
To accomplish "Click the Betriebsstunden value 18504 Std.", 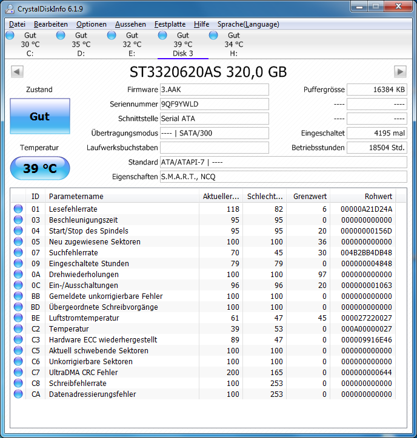I will [377, 148].
